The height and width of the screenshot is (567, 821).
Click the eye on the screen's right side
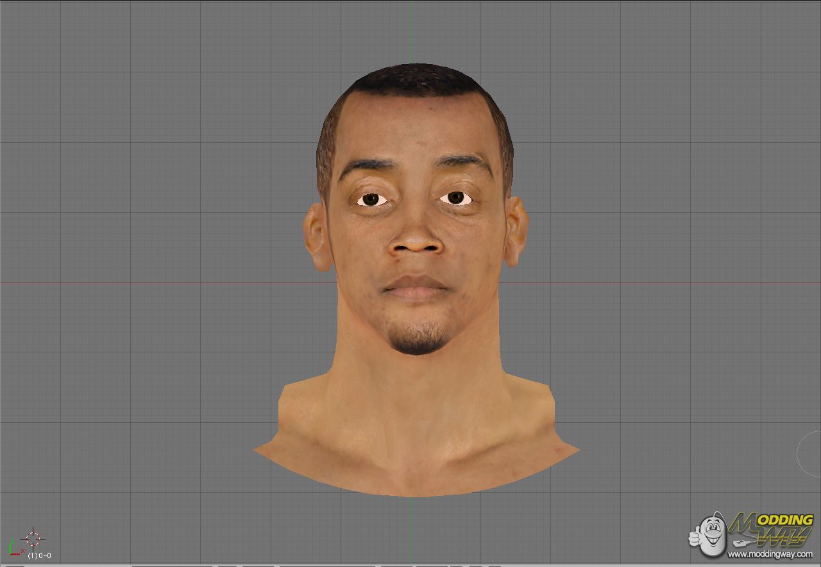point(456,198)
